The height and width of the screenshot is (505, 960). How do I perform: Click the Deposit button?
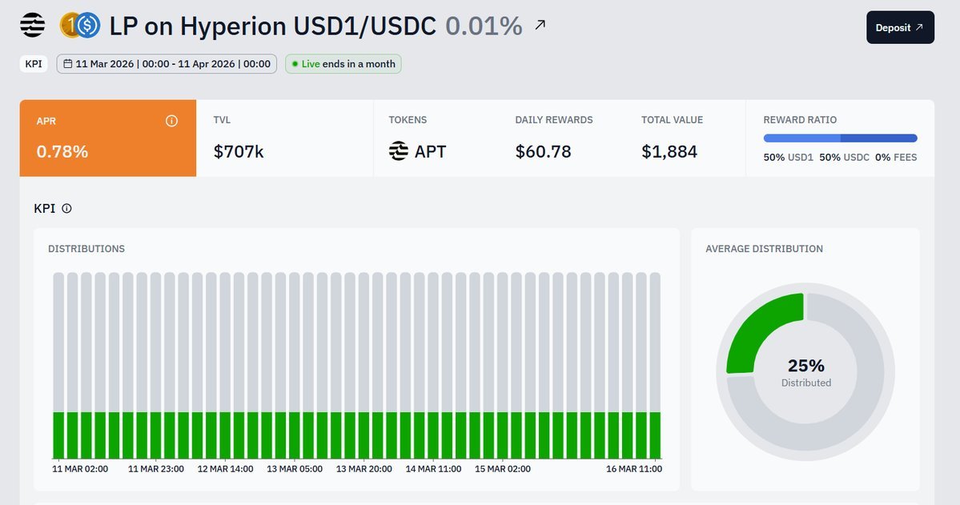(x=900, y=27)
